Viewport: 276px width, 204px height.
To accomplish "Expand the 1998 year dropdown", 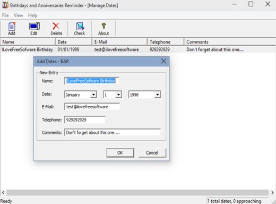I will click(157, 95).
